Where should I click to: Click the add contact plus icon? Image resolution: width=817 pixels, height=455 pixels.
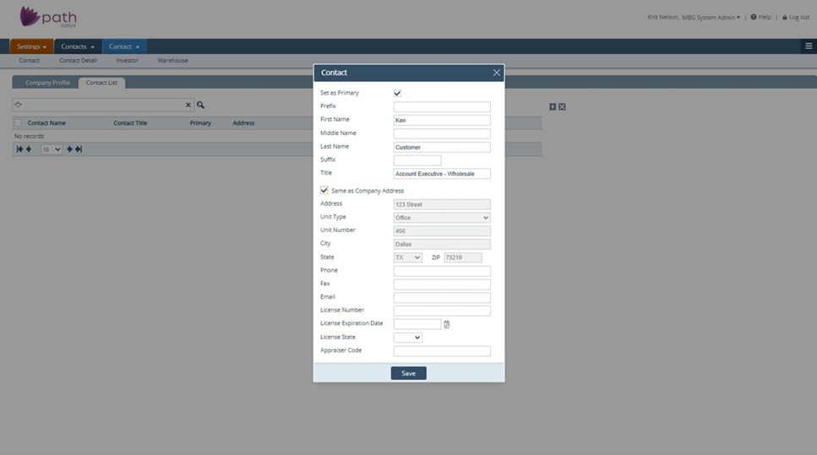coord(553,106)
